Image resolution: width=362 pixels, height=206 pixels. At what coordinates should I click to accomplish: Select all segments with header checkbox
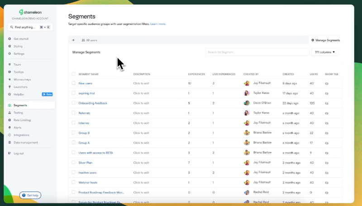tap(74, 74)
